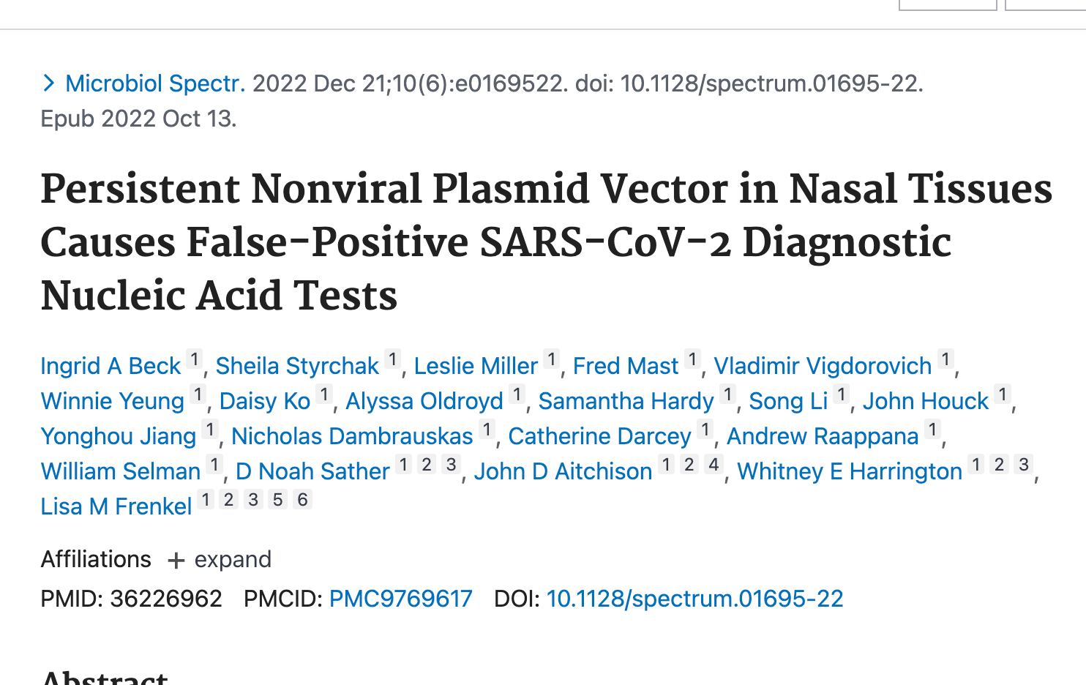The height and width of the screenshot is (685, 1086).
Task: Click affiliation 1 badge after Fred Mast
Action: click(692, 359)
